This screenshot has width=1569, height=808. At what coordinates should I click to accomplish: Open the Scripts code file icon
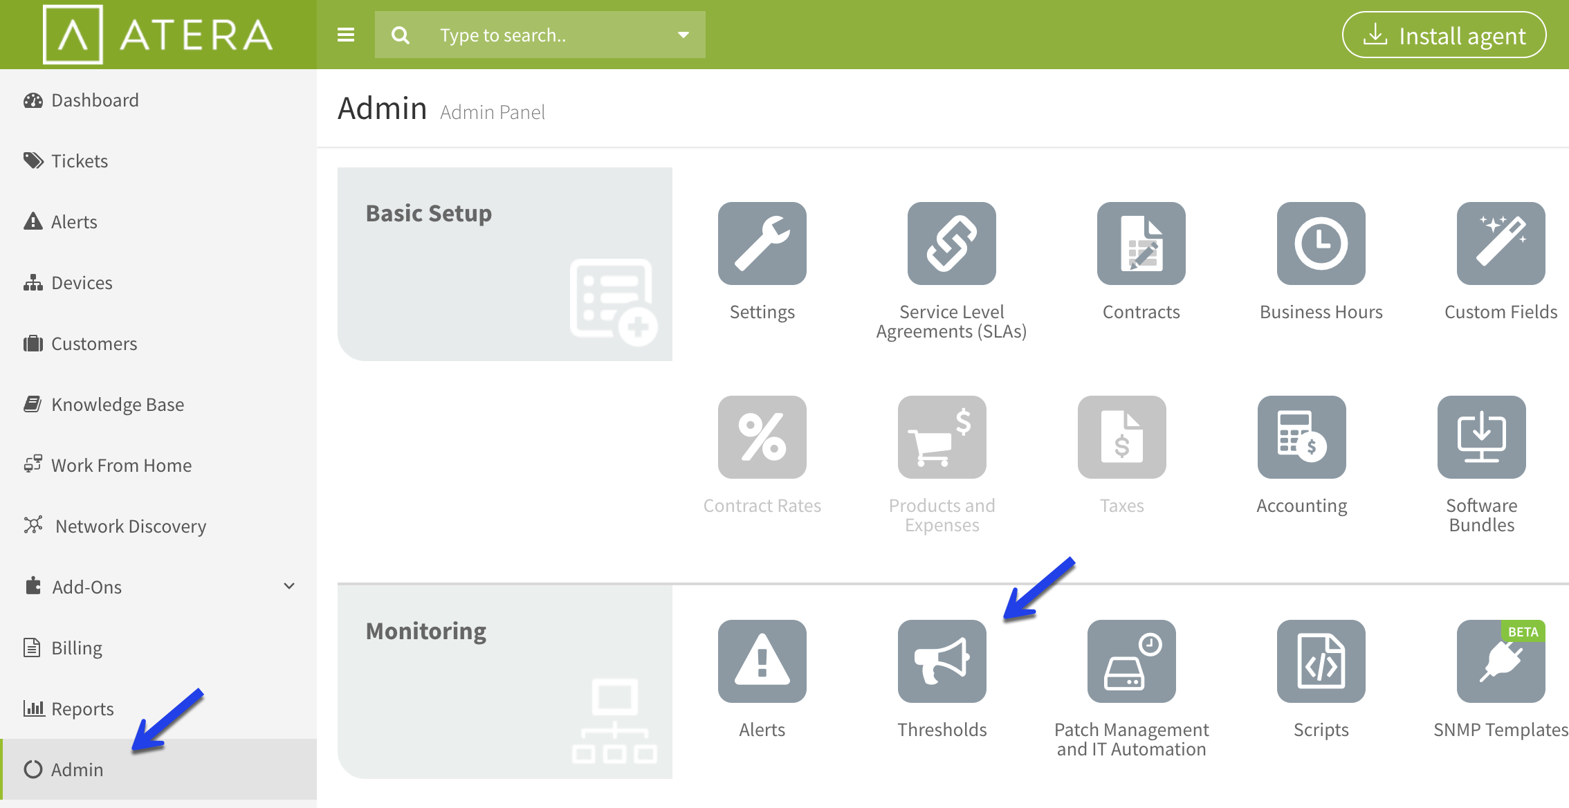click(x=1321, y=661)
